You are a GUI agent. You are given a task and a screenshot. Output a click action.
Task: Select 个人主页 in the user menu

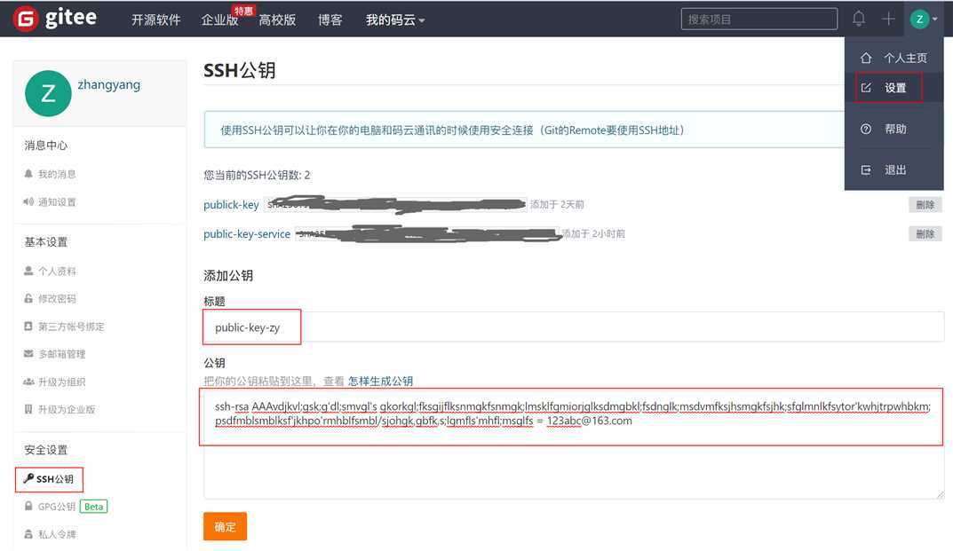click(x=905, y=58)
